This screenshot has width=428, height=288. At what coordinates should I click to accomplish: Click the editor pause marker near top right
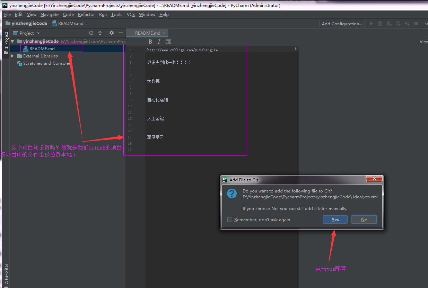coord(296,49)
